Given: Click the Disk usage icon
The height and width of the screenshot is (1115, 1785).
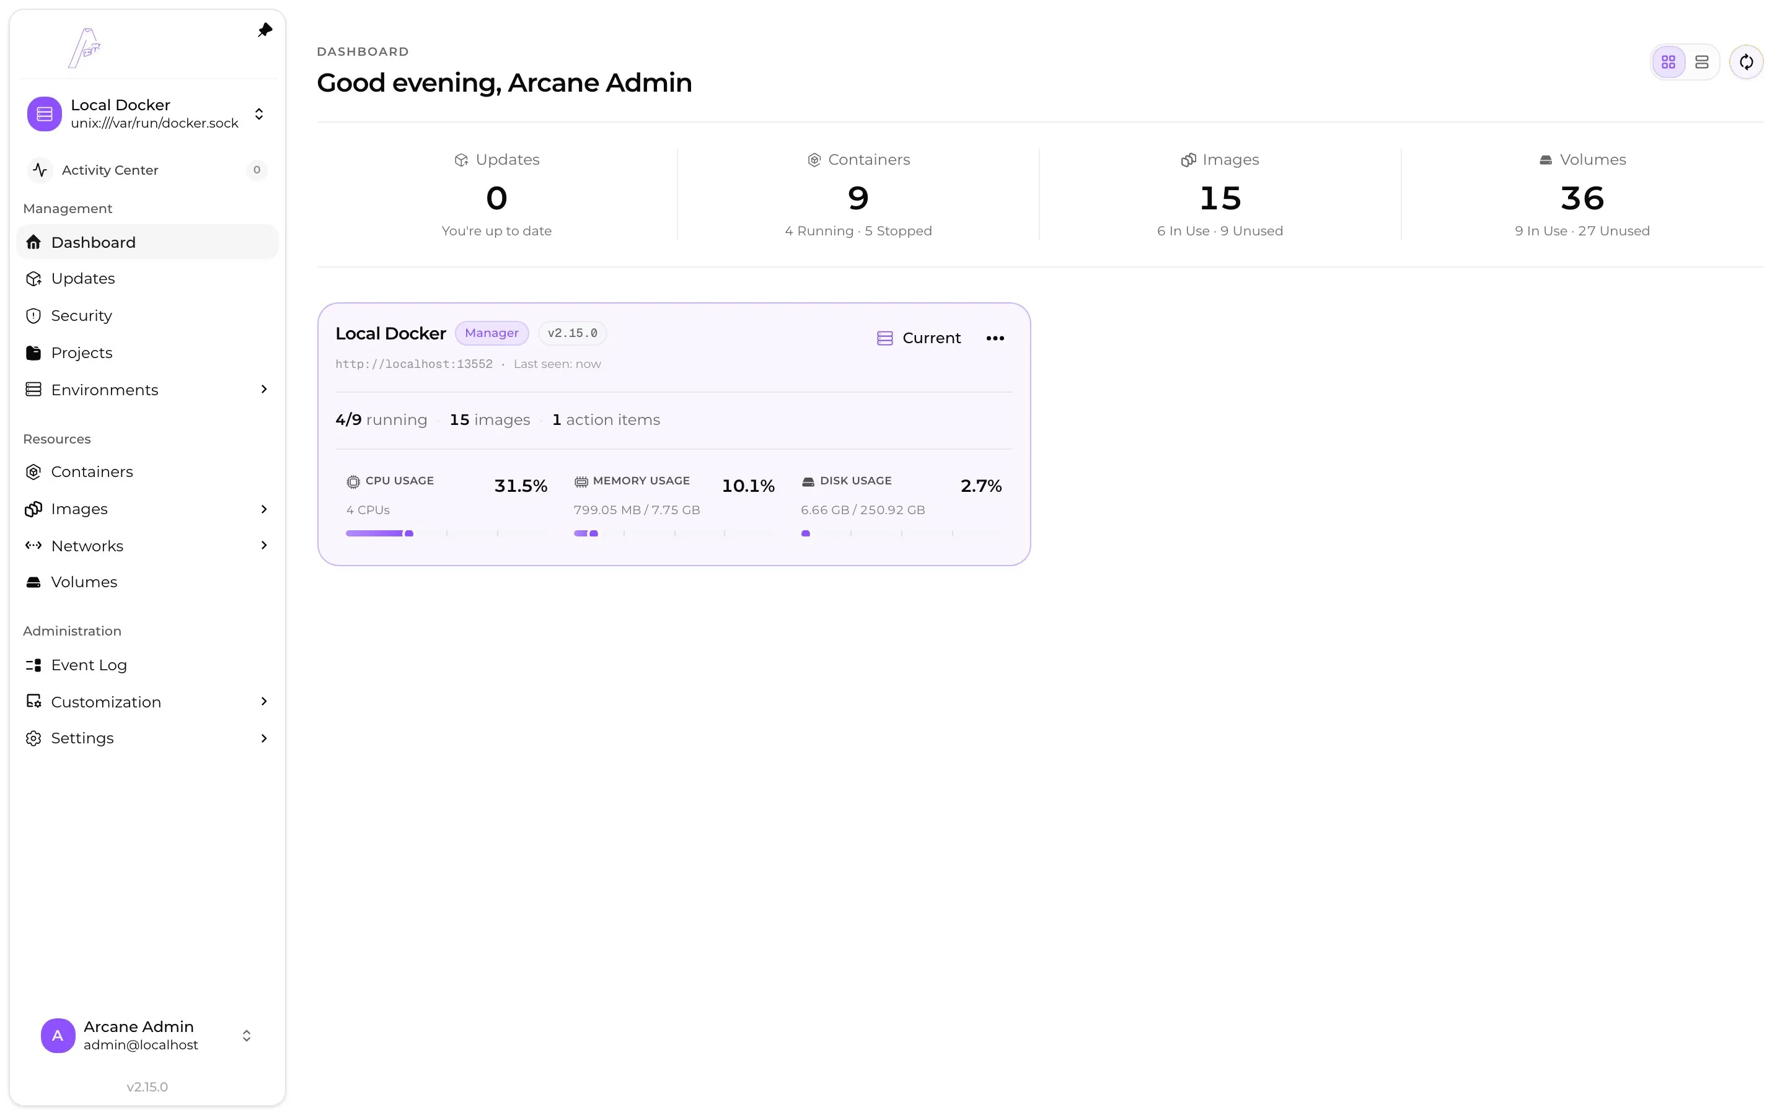Looking at the screenshot, I should pyautogui.click(x=808, y=481).
